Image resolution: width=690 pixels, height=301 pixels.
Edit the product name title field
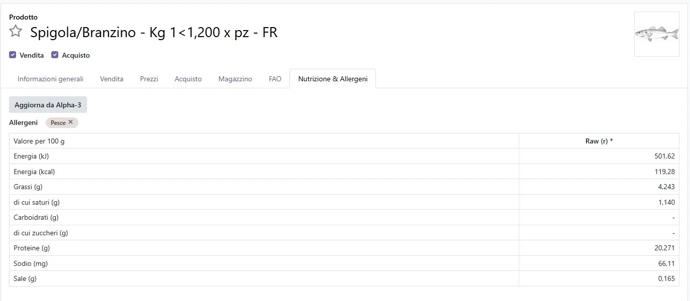(154, 33)
